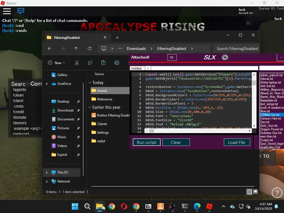Go up one folder level
284x213 pixels.
pos(76,49)
